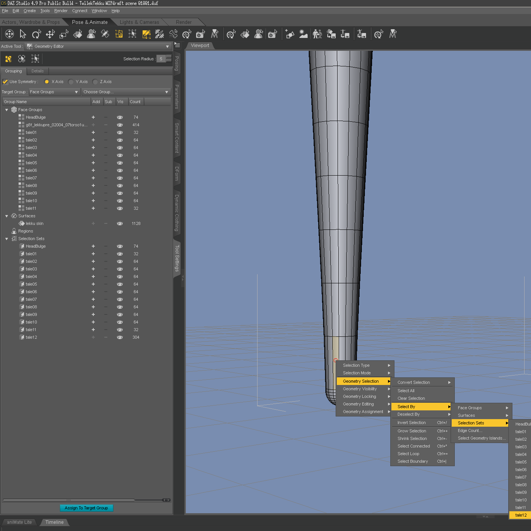Click the Lights & Cameras activity tab
Viewport: 531px width, 531px height.
139,22
